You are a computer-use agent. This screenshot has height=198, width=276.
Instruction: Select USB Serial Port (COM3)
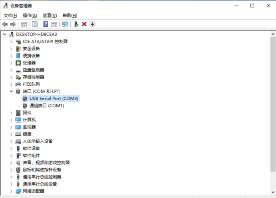tap(54, 99)
